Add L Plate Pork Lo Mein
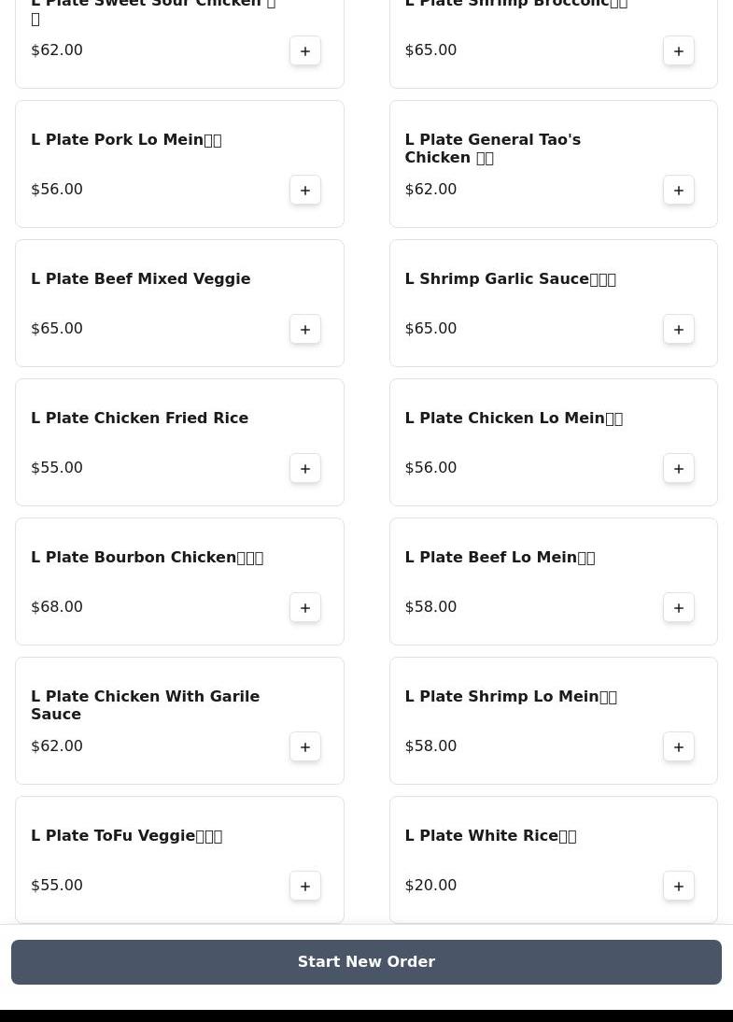733x1022 pixels. coord(305,191)
